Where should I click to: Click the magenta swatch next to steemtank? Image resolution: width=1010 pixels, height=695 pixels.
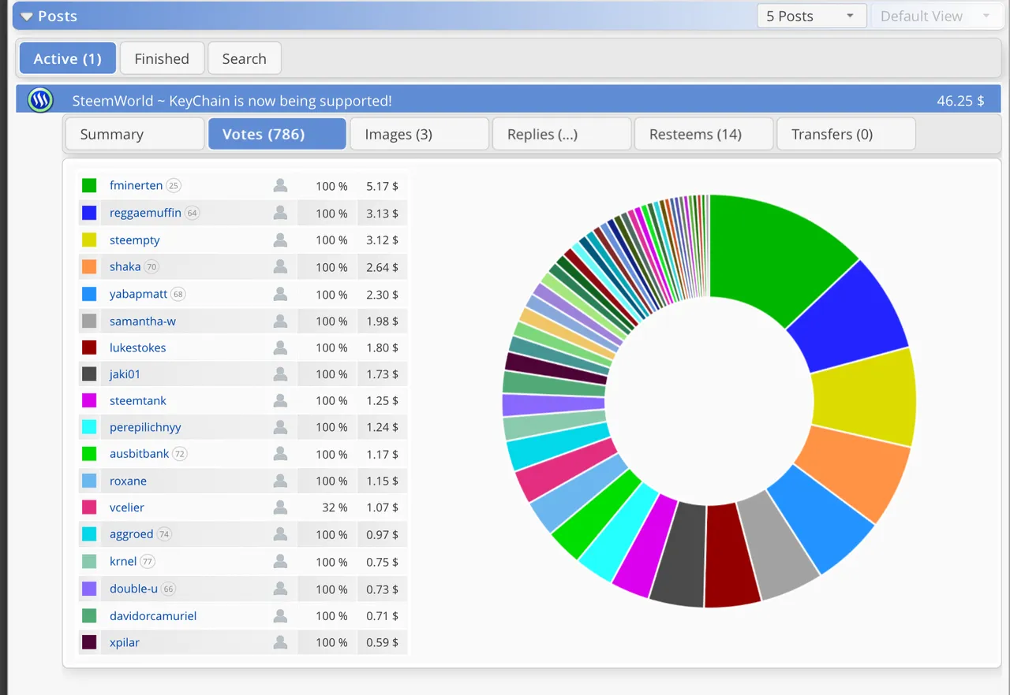(89, 400)
